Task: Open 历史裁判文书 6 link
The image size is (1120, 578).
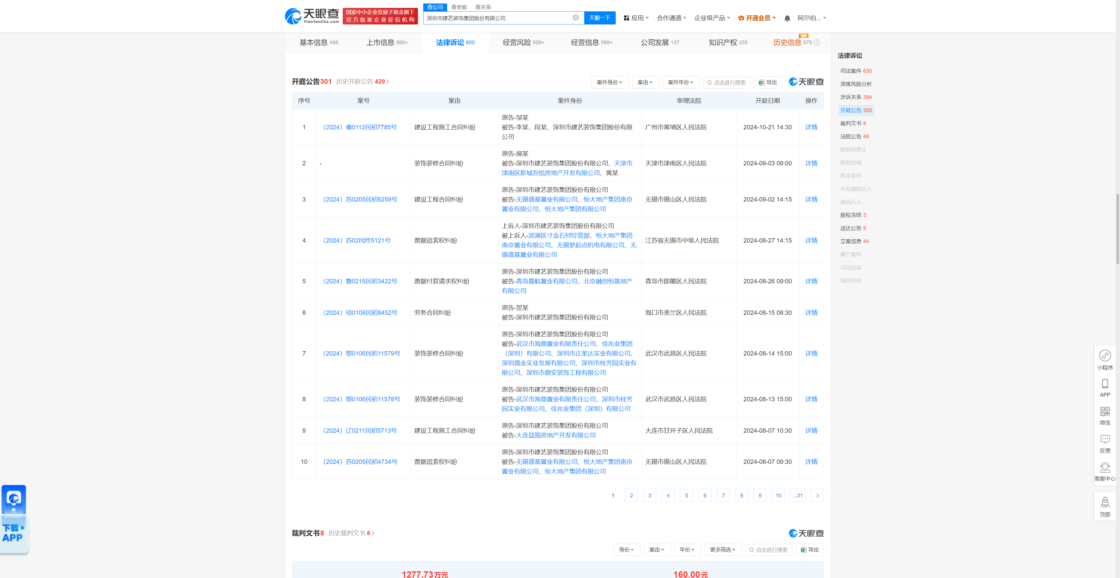Action: [351, 533]
